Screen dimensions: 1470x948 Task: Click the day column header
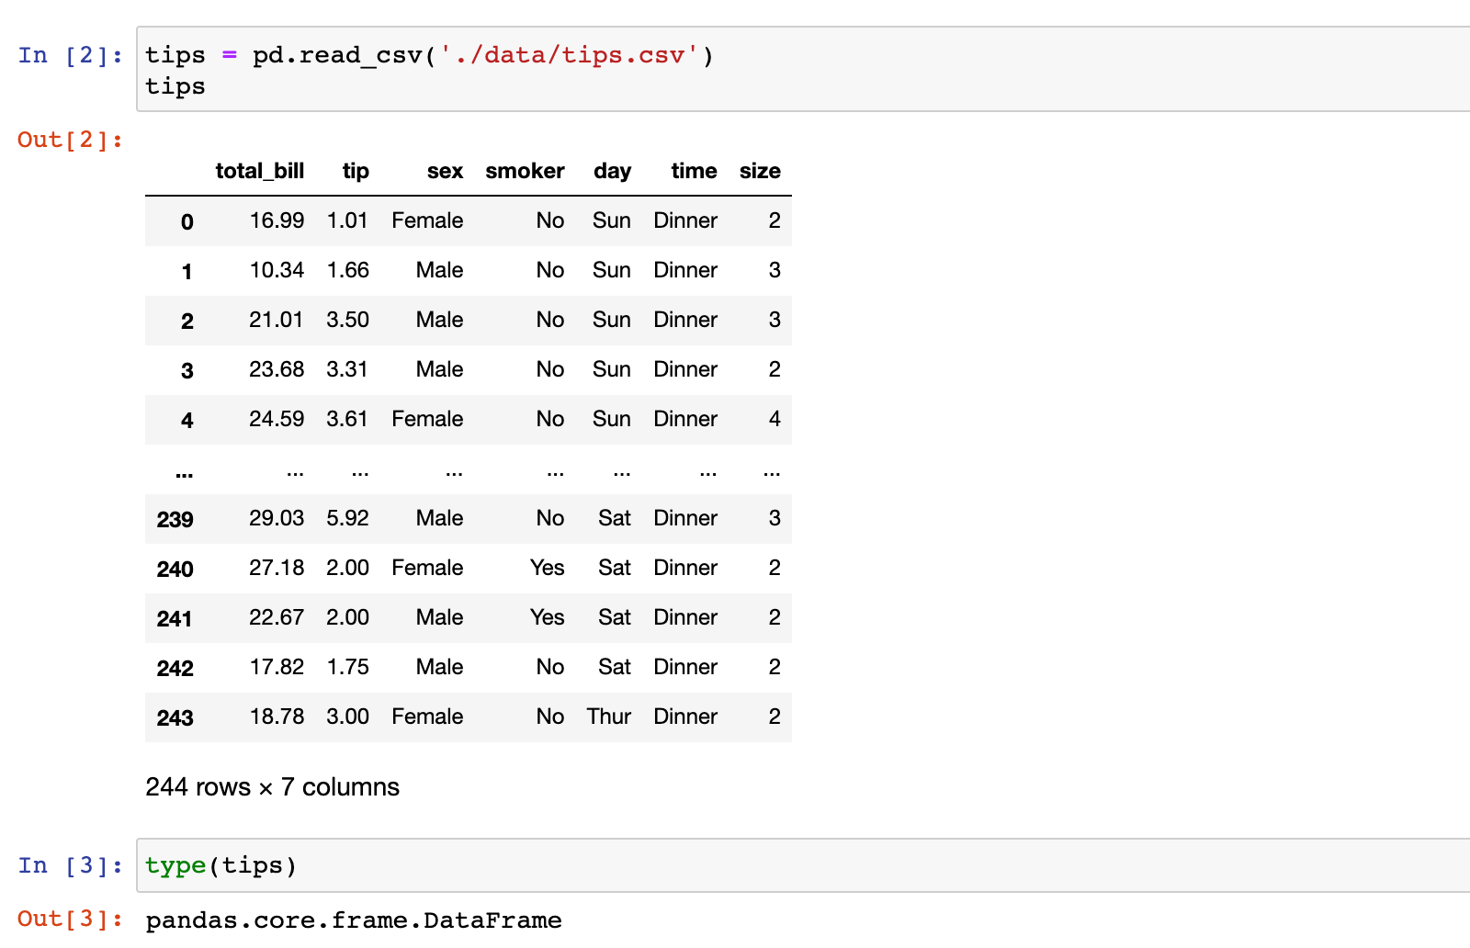(612, 171)
